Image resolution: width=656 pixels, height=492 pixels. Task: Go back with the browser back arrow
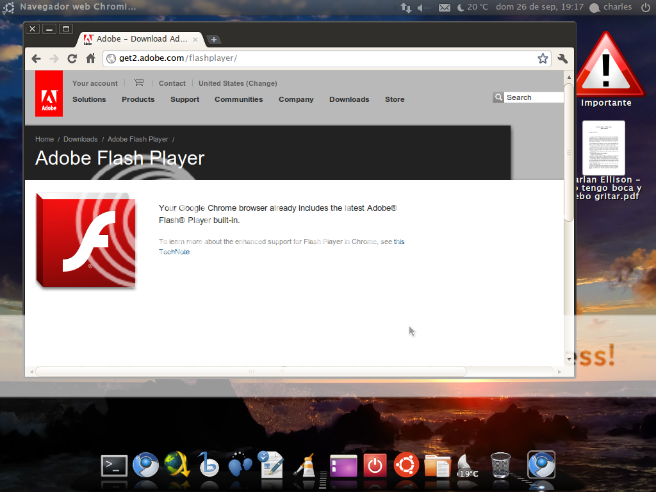37,58
